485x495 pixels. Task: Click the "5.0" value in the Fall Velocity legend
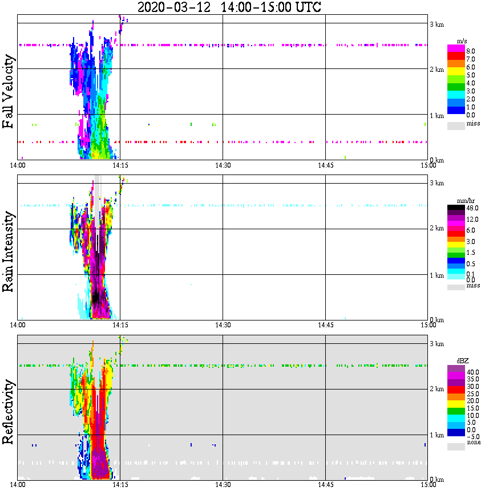point(471,75)
